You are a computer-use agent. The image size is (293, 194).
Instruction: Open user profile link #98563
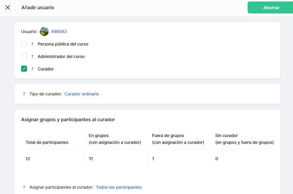pyautogui.click(x=61, y=31)
